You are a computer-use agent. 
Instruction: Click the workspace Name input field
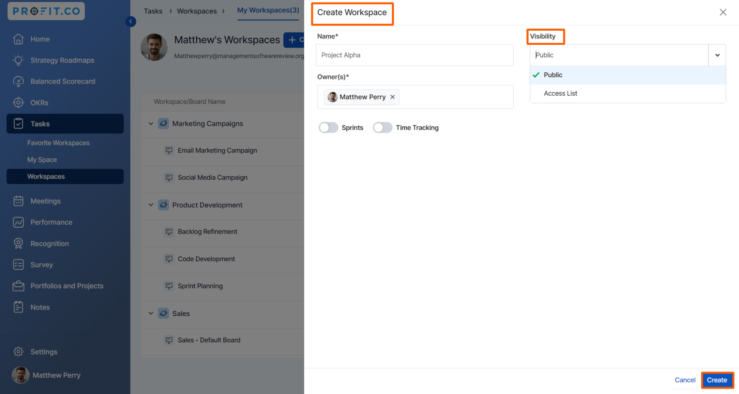tap(414, 55)
